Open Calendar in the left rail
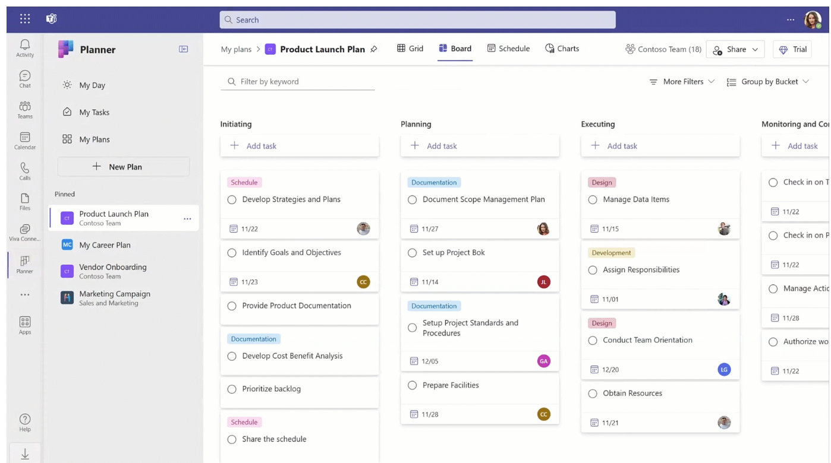 click(25, 141)
